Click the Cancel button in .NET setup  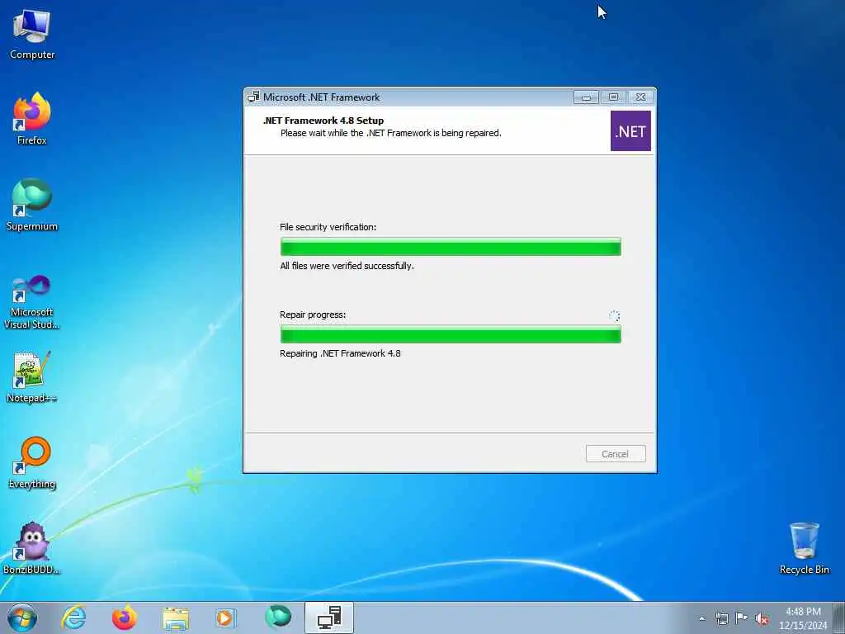pos(616,454)
